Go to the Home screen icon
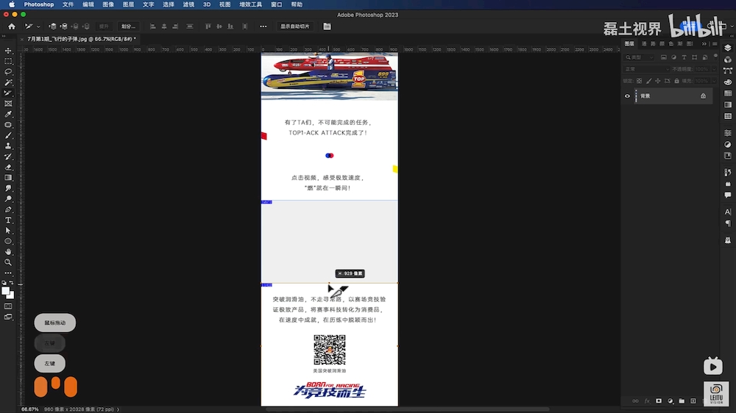The width and height of the screenshot is (736, 413). (x=12, y=26)
